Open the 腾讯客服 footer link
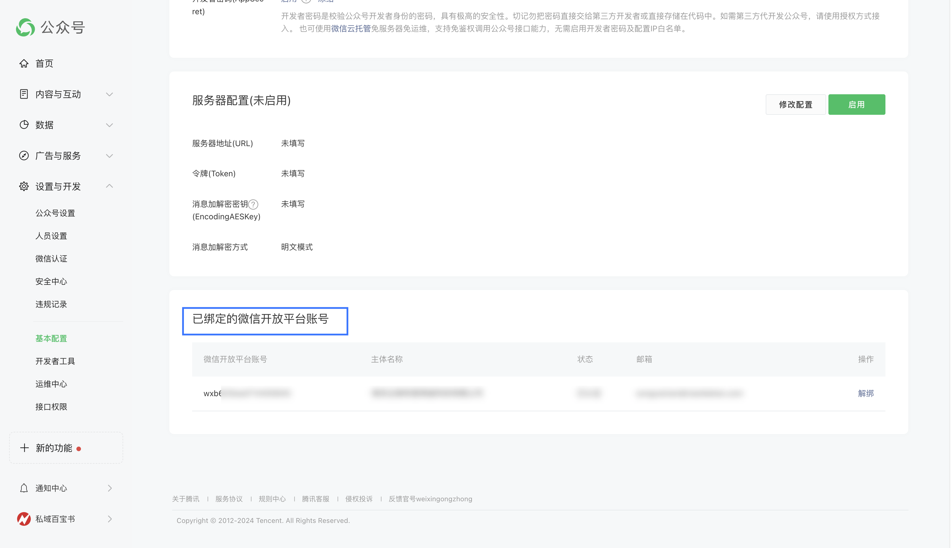951x548 pixels. point(316,499)
